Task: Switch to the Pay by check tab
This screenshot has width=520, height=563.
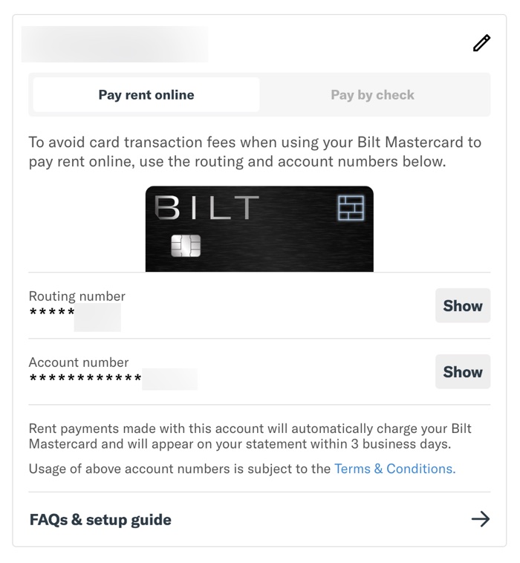Action: pyautogui.click(x=372, y=95)
